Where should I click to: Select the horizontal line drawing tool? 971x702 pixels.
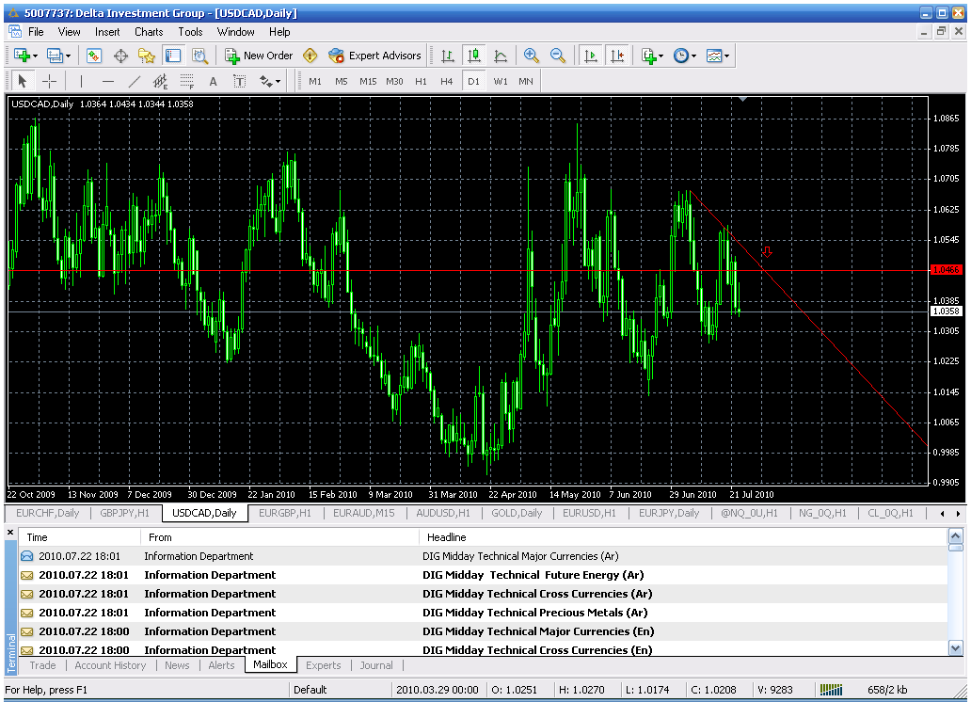[x=107, y=81]
